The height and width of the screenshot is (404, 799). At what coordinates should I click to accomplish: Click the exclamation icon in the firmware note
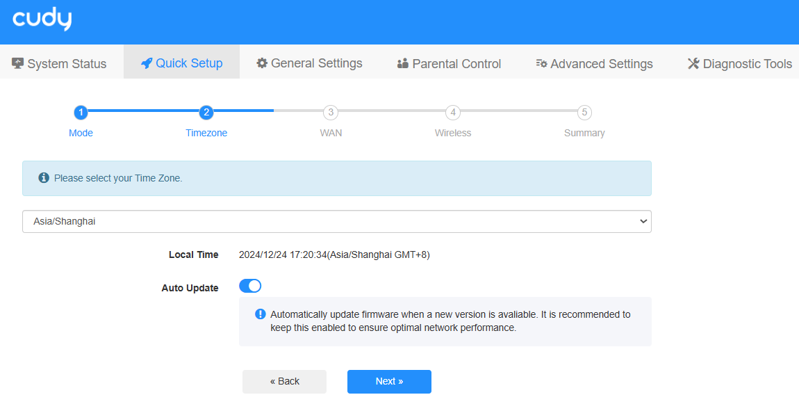coord(261,314)
